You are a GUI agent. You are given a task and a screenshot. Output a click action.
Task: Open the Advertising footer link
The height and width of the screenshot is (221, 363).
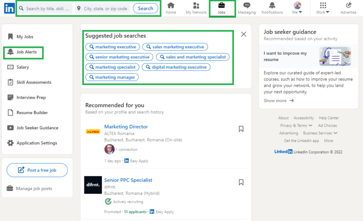[288, 133]
